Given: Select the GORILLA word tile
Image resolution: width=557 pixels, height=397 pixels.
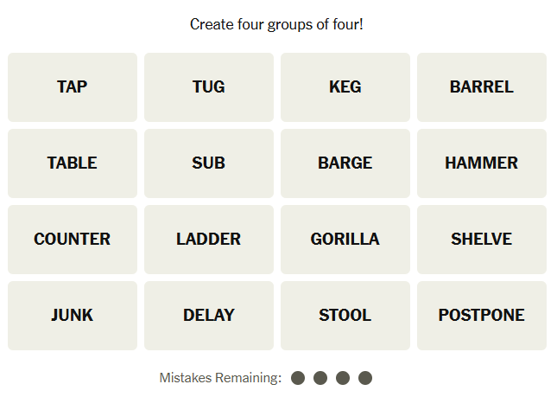Looking at the screenshot, I should click(x=345, y=239).
